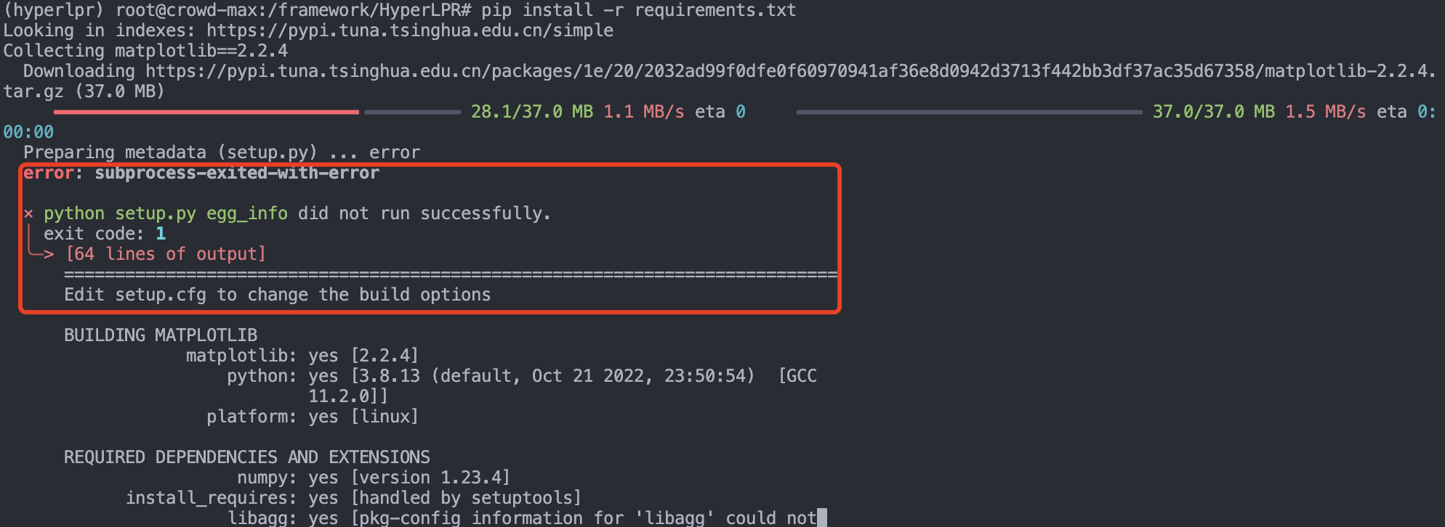The width and height of the screenshot is (1445, 527).
Task: Click the red × failure mark
Action: pos(28,213)
